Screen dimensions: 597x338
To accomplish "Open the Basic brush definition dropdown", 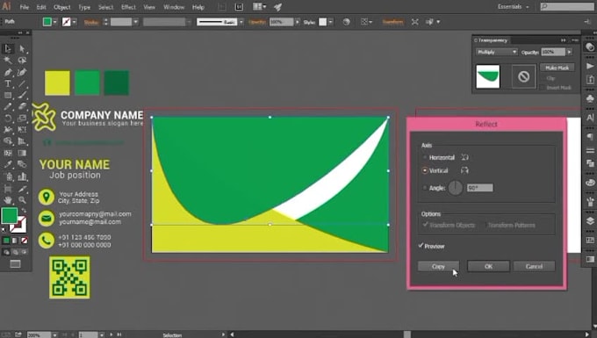I will 241,22.
